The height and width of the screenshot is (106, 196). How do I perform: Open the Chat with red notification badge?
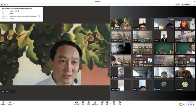click(x=102, y=103)
